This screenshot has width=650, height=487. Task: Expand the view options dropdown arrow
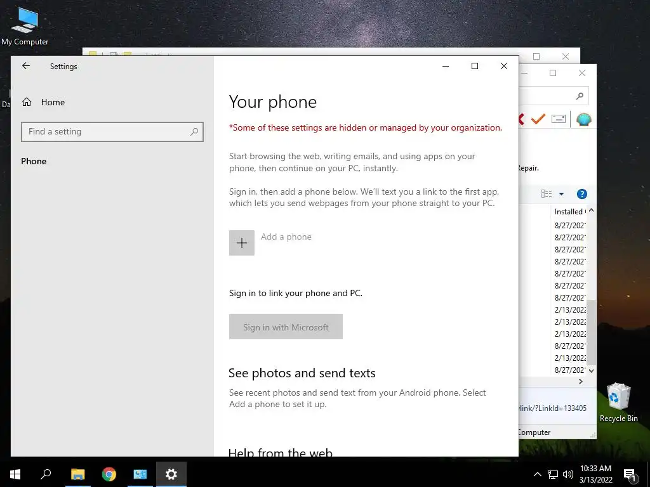coord(561,194)
